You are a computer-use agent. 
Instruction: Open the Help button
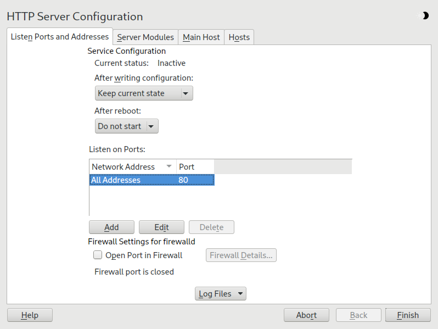30,315
